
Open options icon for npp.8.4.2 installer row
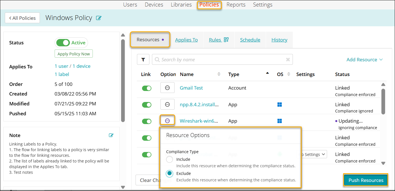coord(167,105)
